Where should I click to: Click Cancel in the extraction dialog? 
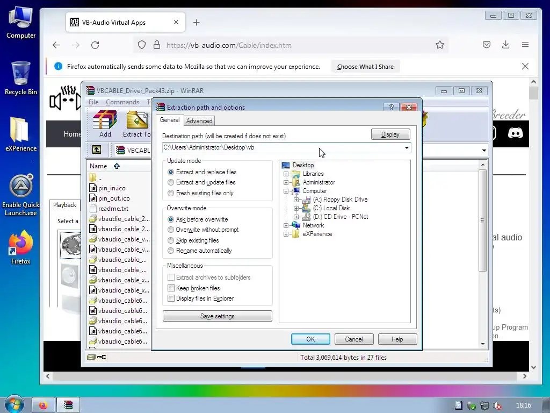click(353, 339)
